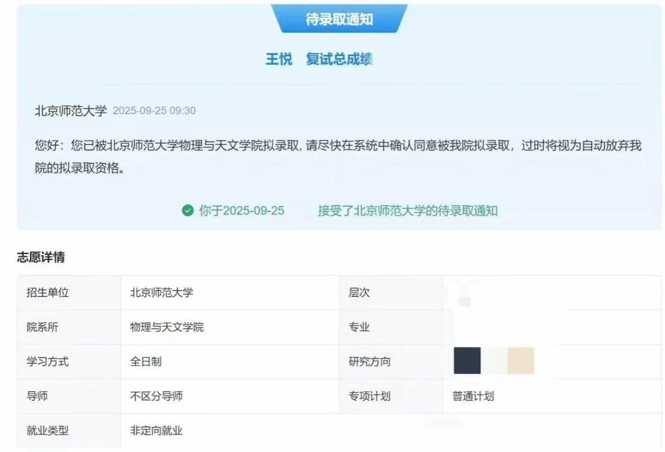Select the 专业 label cell

point(359,327)
